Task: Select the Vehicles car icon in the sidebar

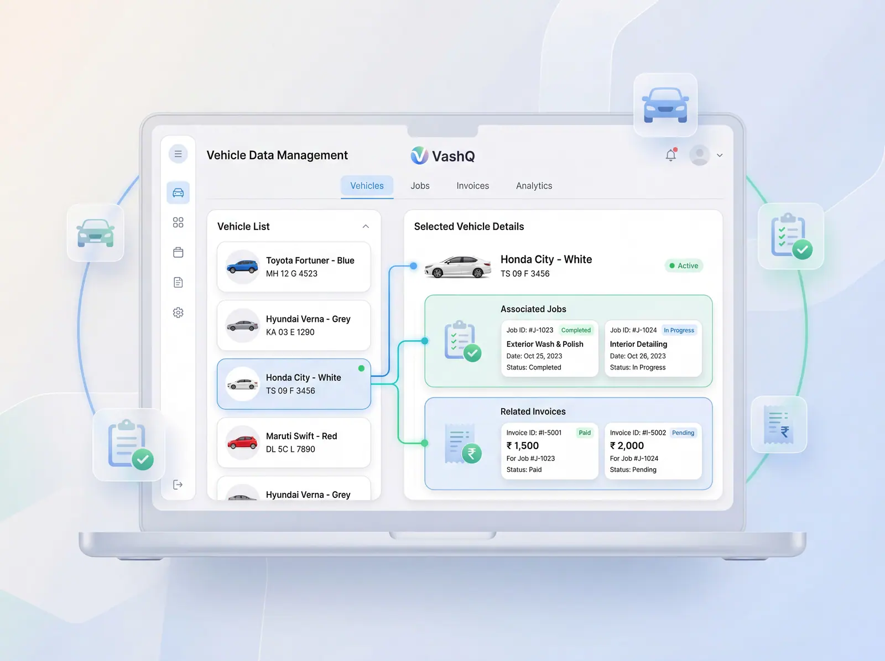Action: 178,192
